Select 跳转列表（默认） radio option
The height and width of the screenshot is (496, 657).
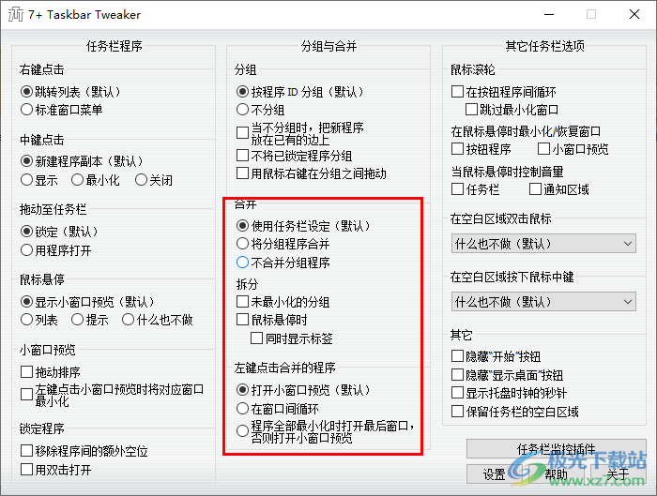[26, 91]
